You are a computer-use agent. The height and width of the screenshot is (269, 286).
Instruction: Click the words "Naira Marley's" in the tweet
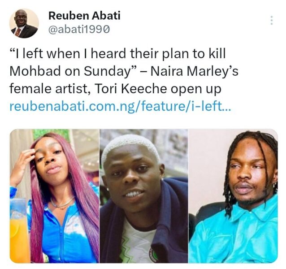coord(195,71)
